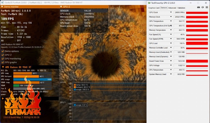
Task: Disable the GPU graphs checkbox
Action: (3, 62)
